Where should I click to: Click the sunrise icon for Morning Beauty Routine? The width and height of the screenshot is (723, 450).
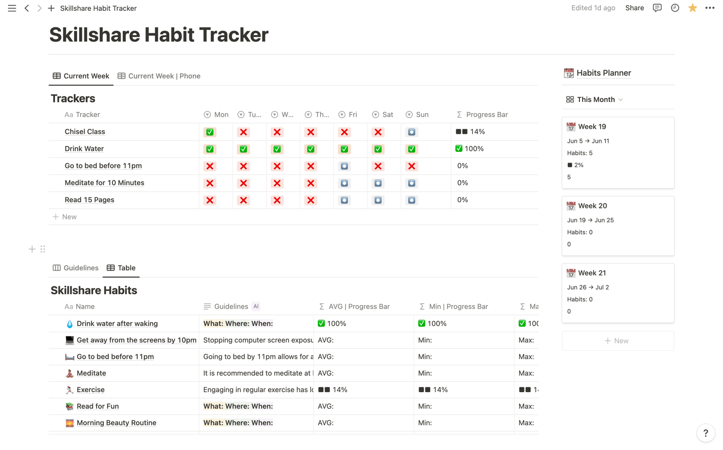(x=70, y=423)
